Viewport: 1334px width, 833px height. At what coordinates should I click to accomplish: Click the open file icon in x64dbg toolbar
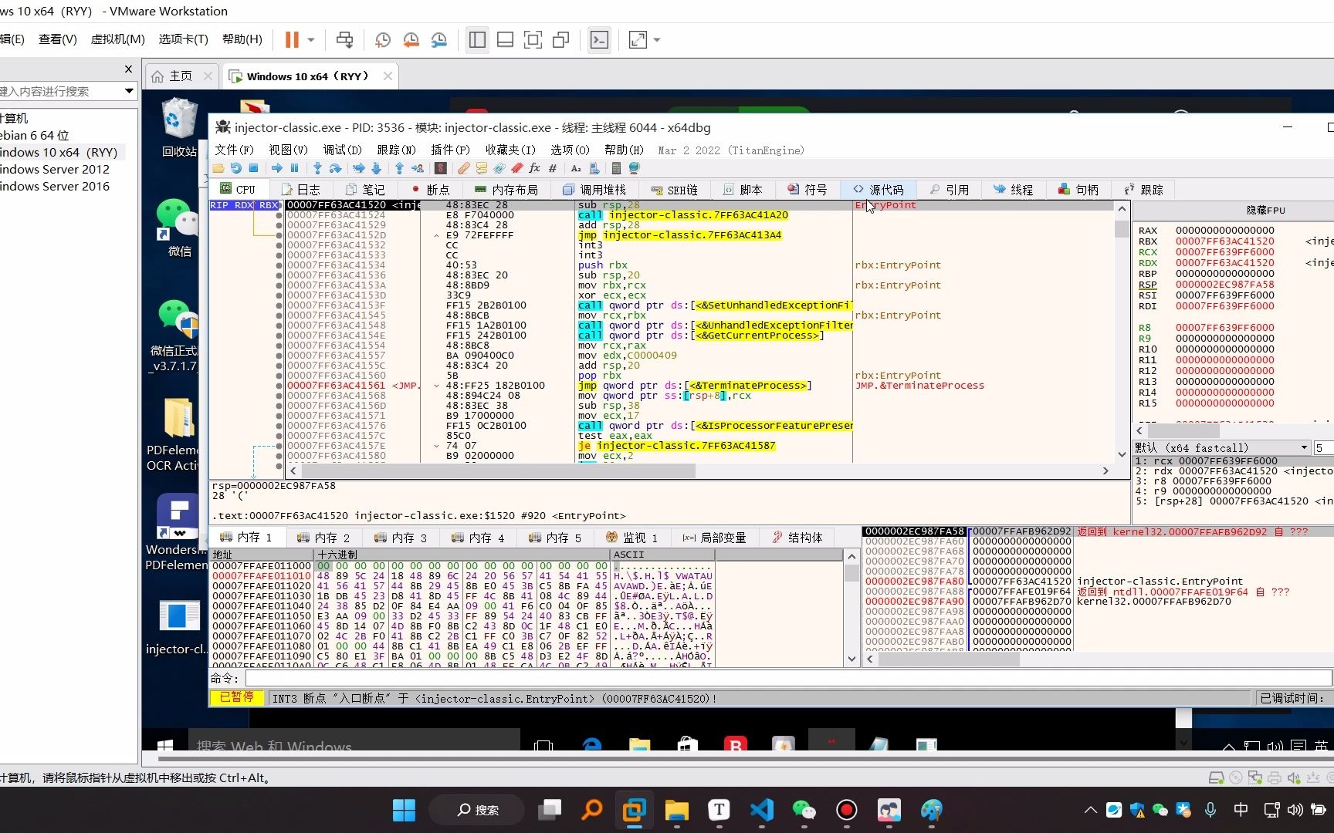tap(218, 168)
